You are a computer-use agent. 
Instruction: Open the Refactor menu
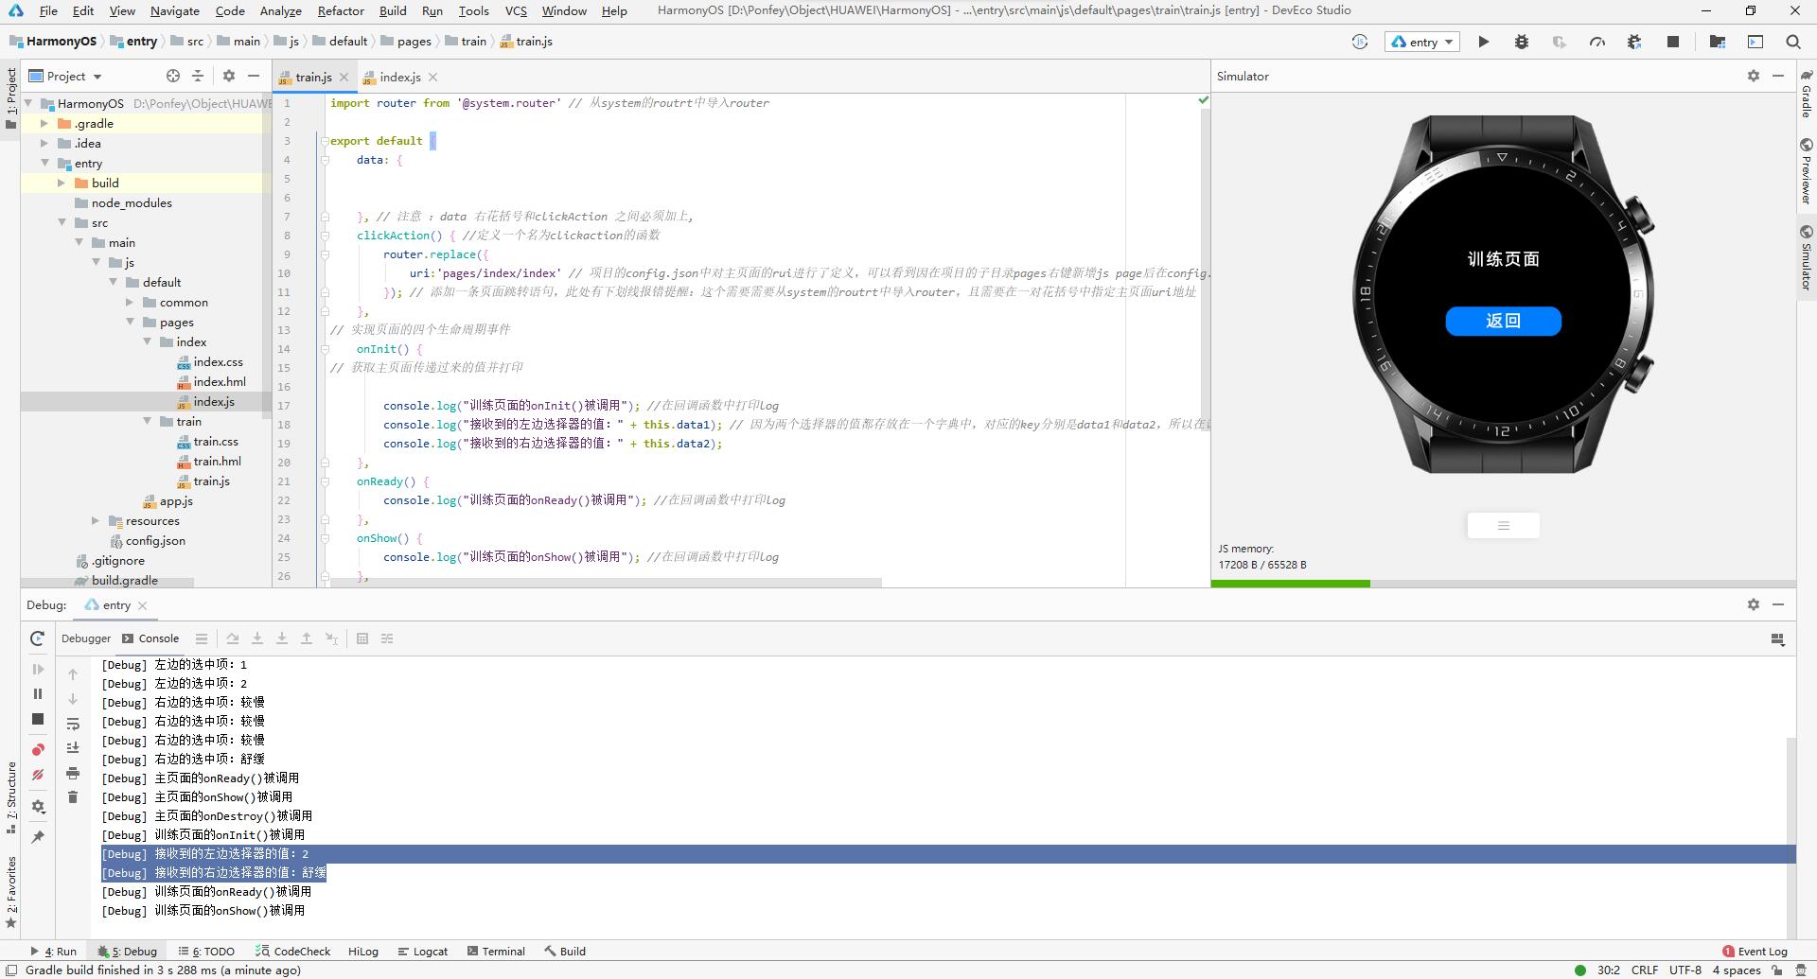(341, 10)
